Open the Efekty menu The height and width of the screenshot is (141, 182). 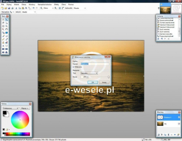pos(56,4)
